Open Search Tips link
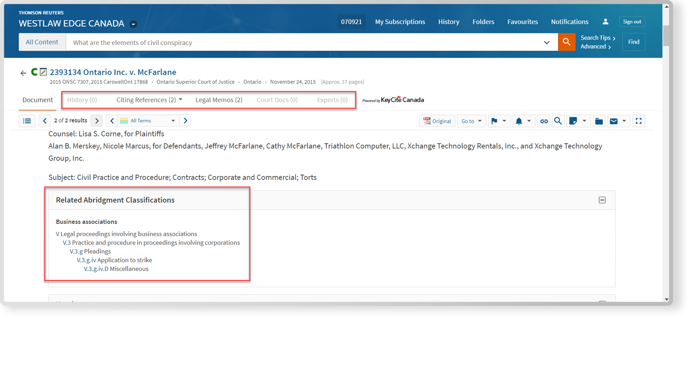 click(598, 38)
